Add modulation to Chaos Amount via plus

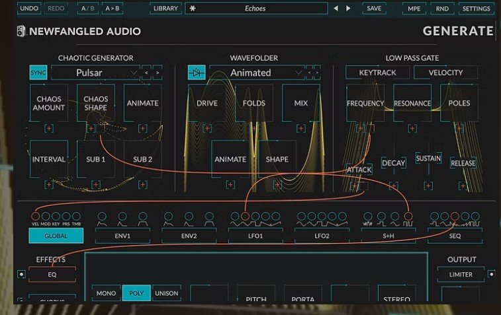pyautogui.click(x=49, y=129)
